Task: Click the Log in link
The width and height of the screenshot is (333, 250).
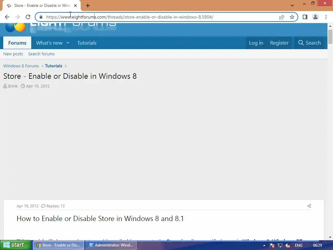Action: (x=256, y=43)
